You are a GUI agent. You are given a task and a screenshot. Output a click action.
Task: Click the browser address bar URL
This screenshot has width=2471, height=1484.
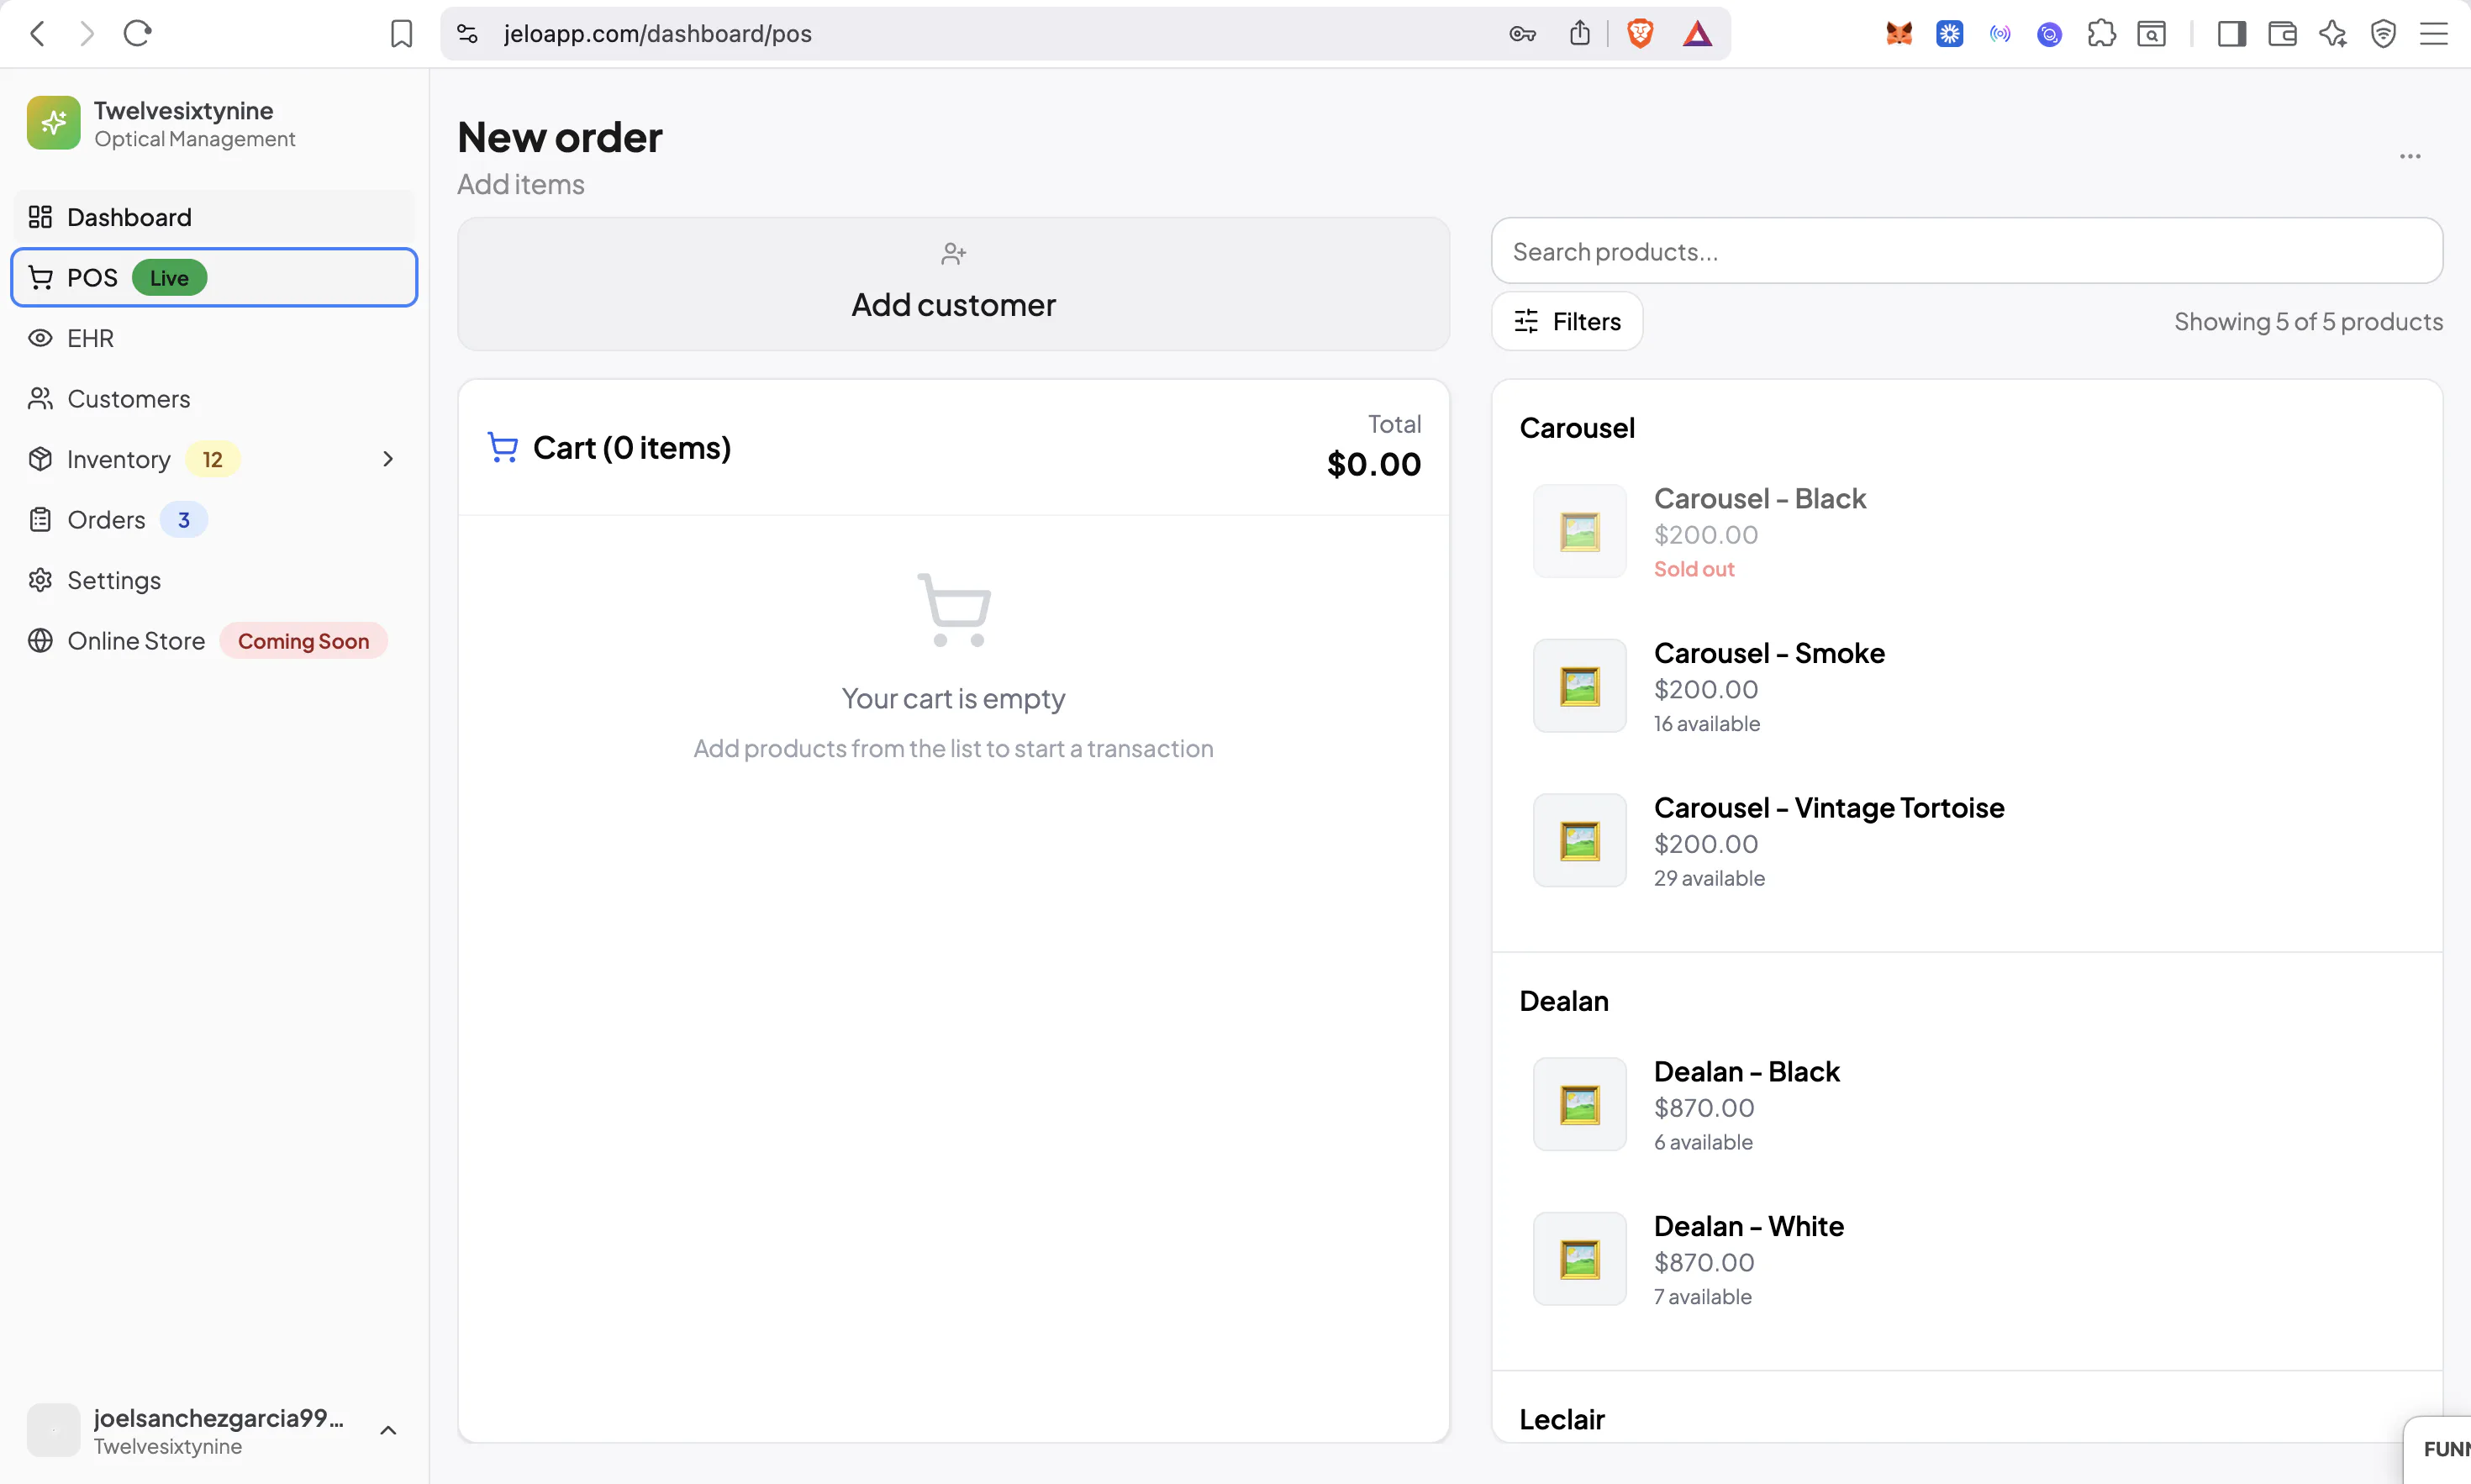(657, 34)
